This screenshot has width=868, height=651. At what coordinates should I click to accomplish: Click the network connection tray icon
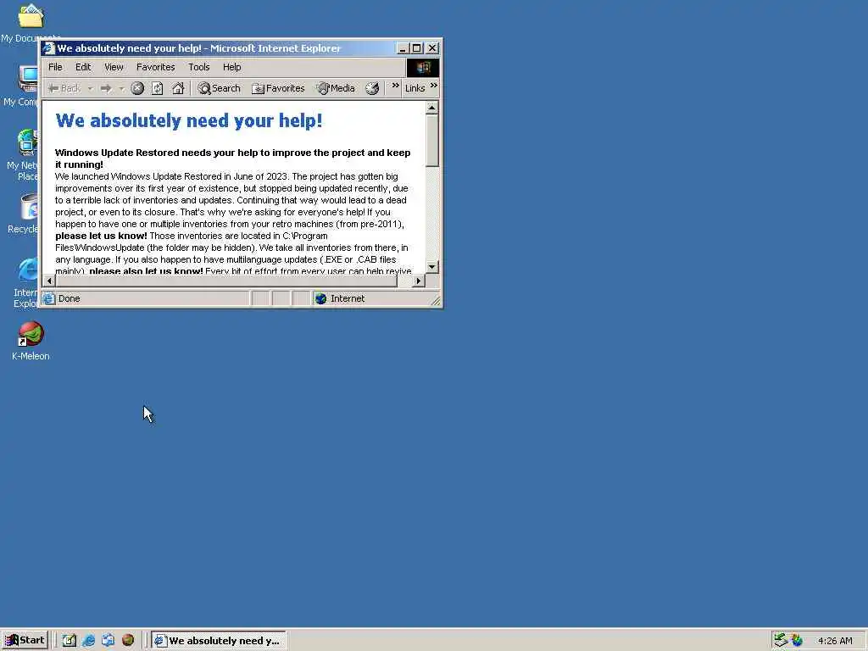[781, 641]
